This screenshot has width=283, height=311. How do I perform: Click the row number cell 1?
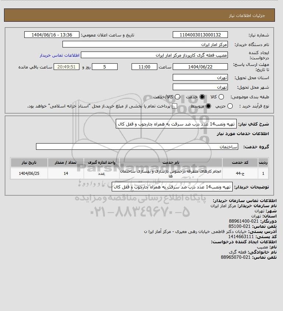pos(263,173)
